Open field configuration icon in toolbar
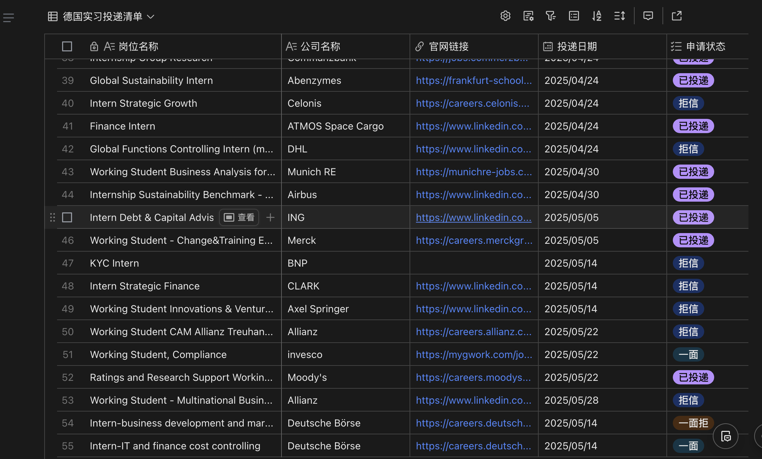The image size is (762, 459). (x=528, y=16)
